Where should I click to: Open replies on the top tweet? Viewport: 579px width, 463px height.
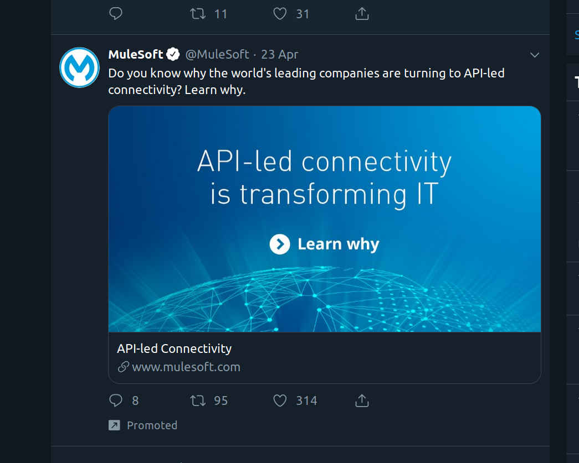tap(116, 13)
